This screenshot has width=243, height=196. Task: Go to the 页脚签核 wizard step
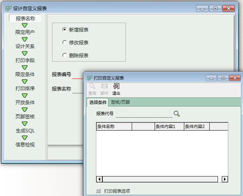point(25,116)
